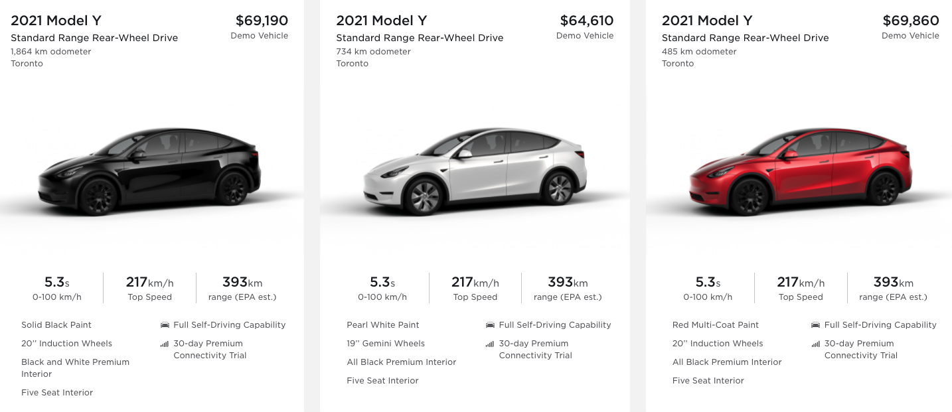Screen dimensions: 952x412
Task: Click the Solid Black Paint feature
Action: click(56, 325)
